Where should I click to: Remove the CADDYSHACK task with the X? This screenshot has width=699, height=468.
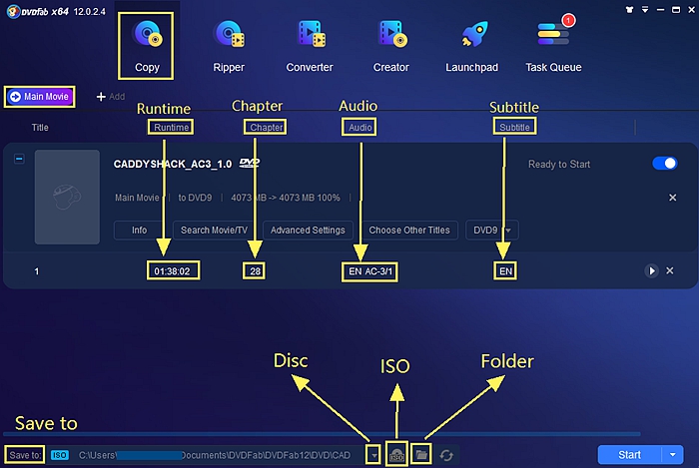tap(673, 198)
